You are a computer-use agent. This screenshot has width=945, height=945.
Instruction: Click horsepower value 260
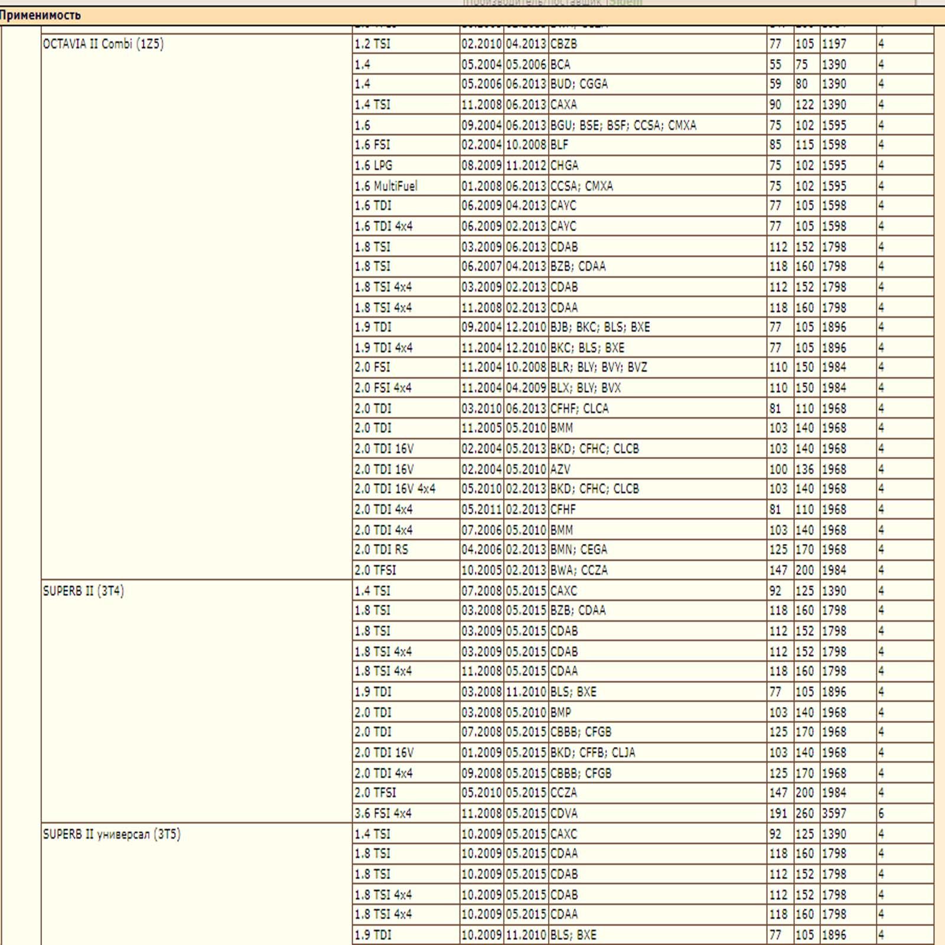pyautogui.click(x=806, y=814)
